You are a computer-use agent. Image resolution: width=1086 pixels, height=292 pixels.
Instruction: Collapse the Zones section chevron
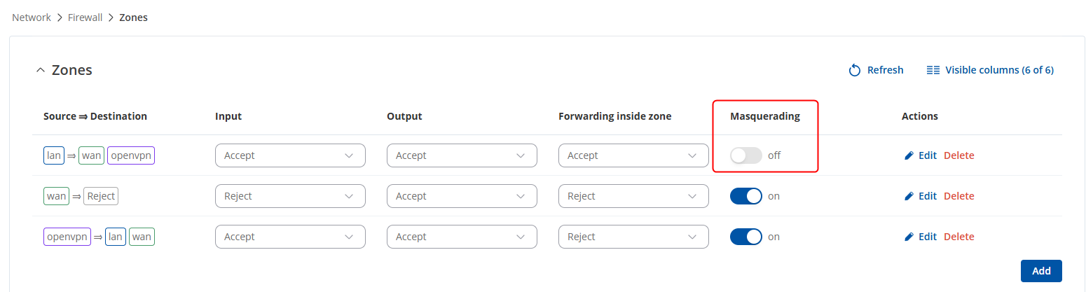pos(40,70)
